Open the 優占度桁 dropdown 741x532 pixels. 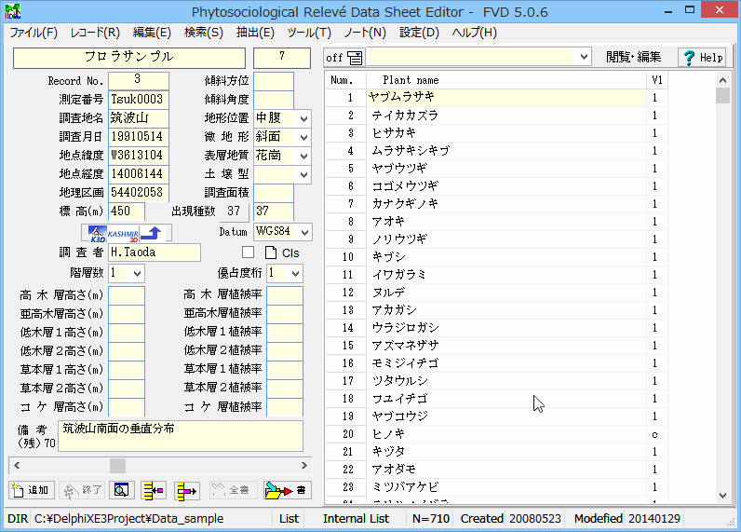click(x=296, y=273)
